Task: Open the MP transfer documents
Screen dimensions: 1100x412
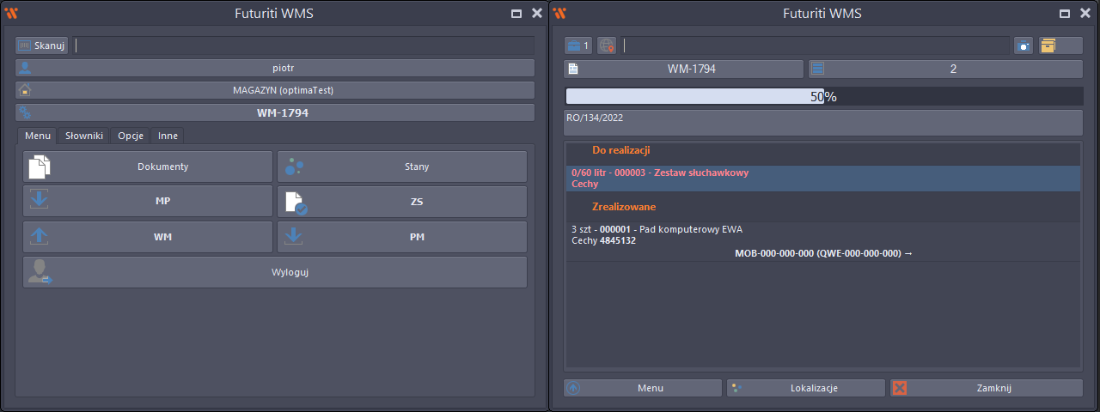Action: click(x=148, y=202)
